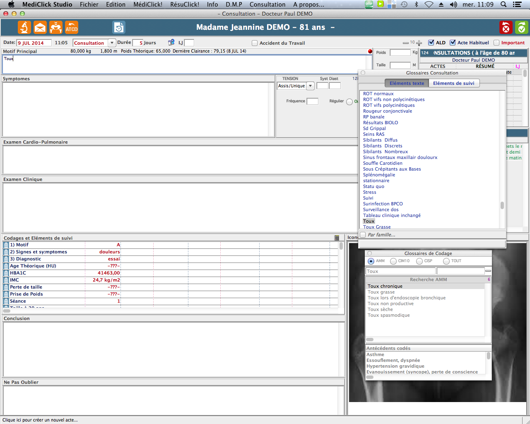Screen dimensions: 530x424
Task: Select the CIM10 radio button
Action: [393, 261]
